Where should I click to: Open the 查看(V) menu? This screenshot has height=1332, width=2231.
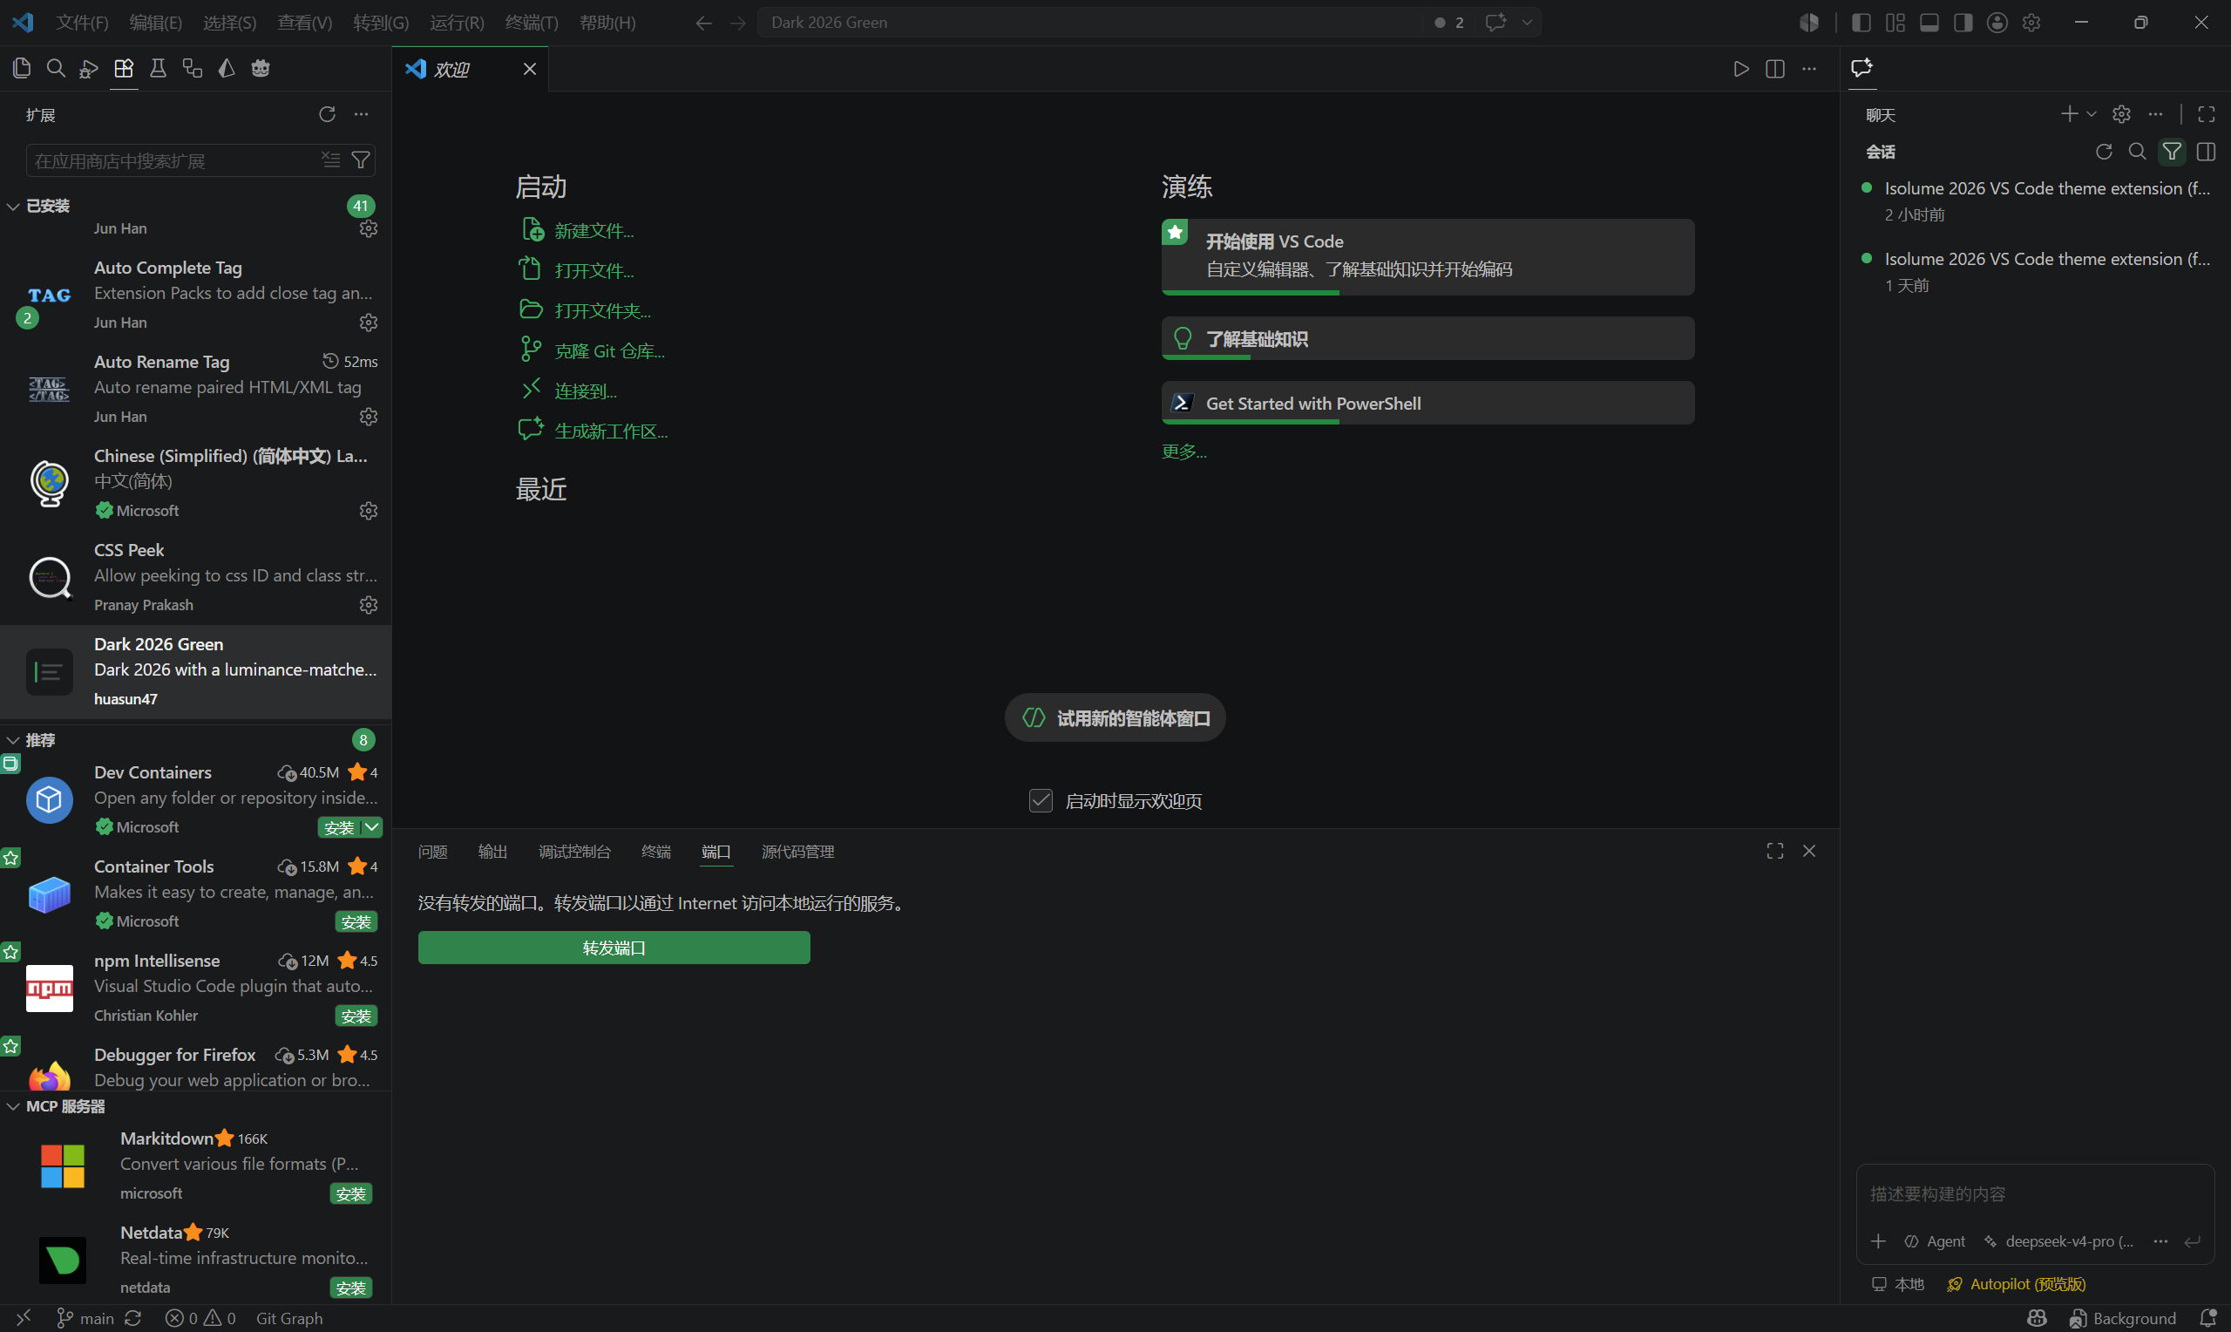click(x=305, y=23)
